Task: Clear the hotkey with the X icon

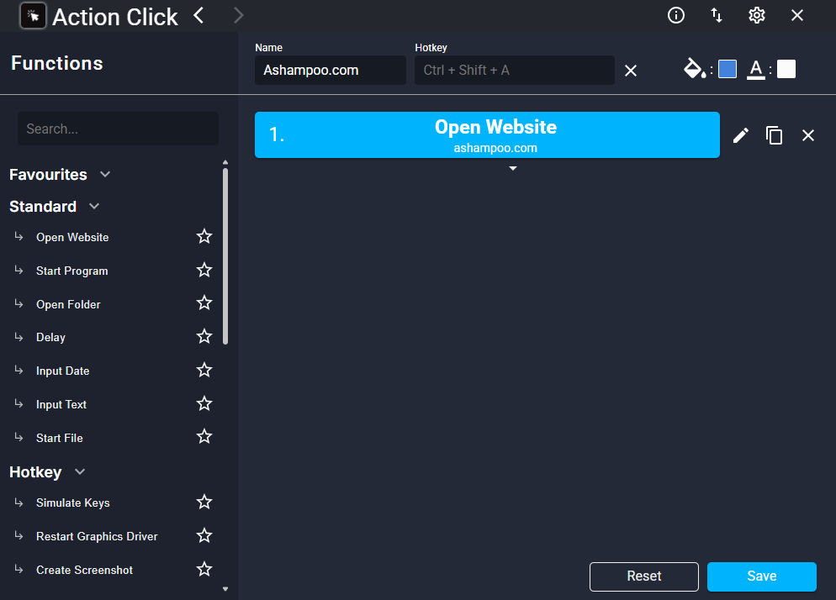Action: 631,71
